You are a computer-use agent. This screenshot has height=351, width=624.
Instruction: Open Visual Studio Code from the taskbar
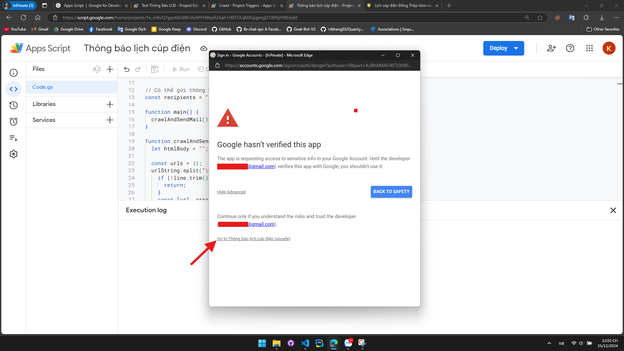305,343
